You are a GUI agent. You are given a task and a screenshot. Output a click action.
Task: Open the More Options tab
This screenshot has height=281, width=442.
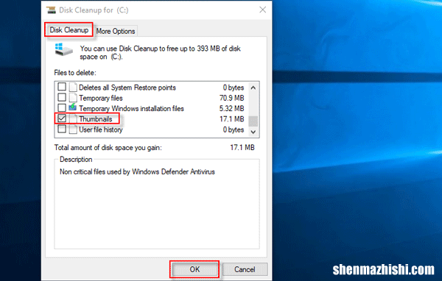[x=116, y=31]
